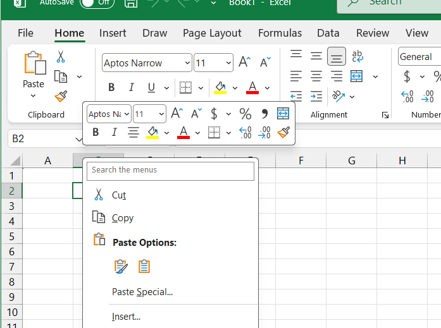Click Comma Style in the mini toolbar

click(x=264, y=114)
